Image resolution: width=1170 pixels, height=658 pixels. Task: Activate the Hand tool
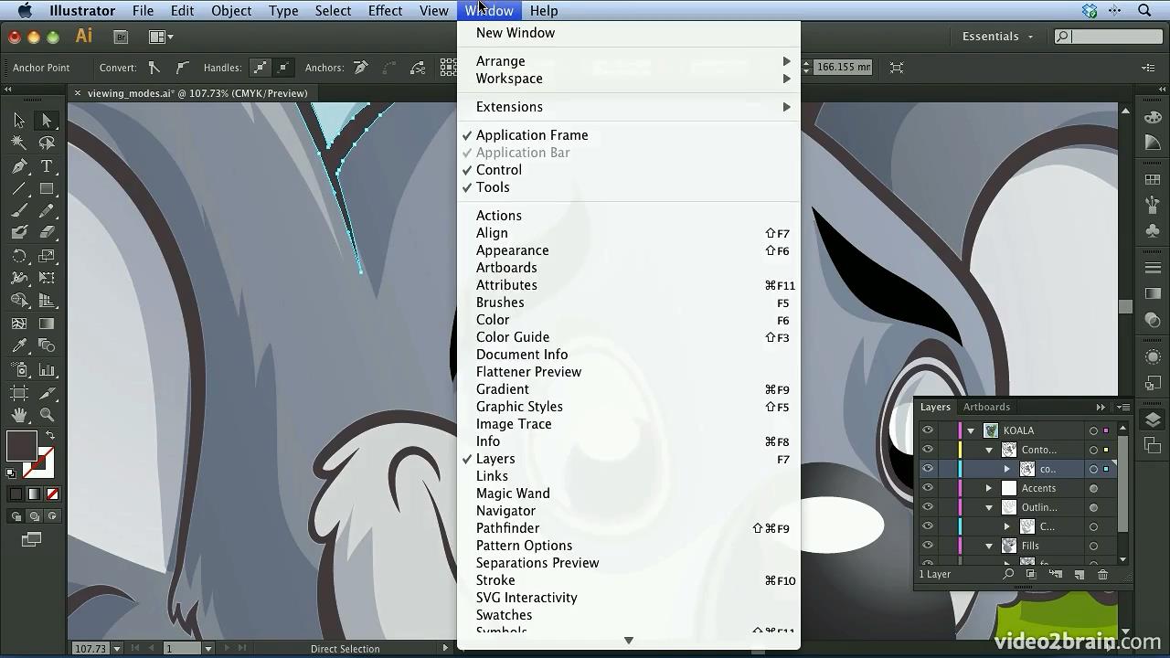[x=19, y=415]
